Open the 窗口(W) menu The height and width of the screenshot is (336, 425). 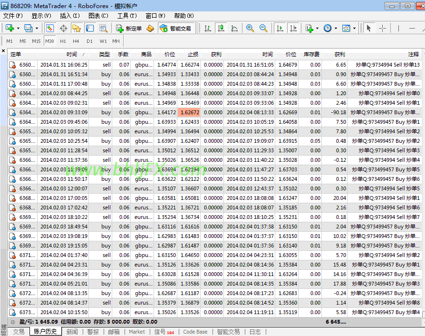(155, 16)
